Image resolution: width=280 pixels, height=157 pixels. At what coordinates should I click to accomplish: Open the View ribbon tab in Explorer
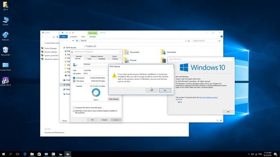tap(83, 37)
